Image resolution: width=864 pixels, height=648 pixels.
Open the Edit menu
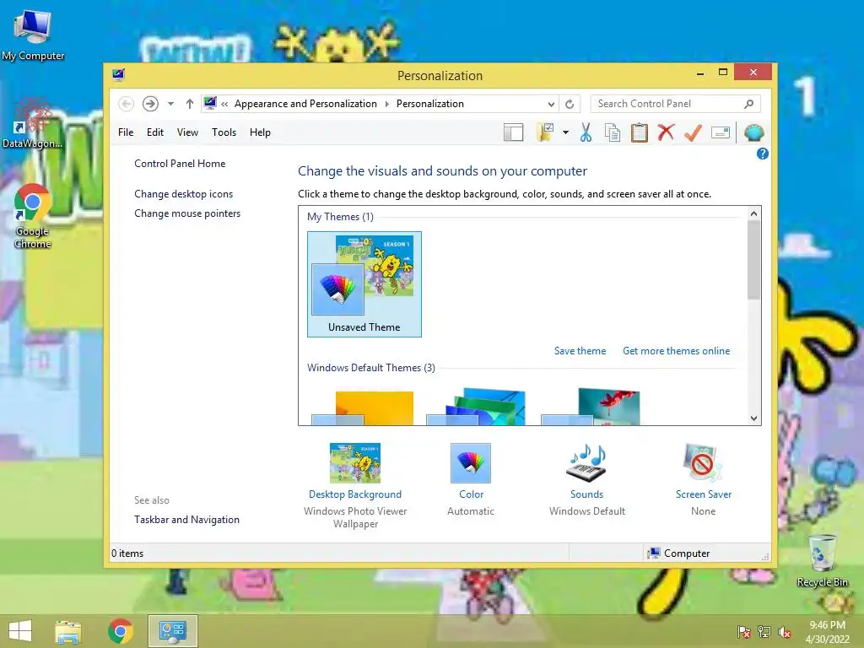pos(155,132)
